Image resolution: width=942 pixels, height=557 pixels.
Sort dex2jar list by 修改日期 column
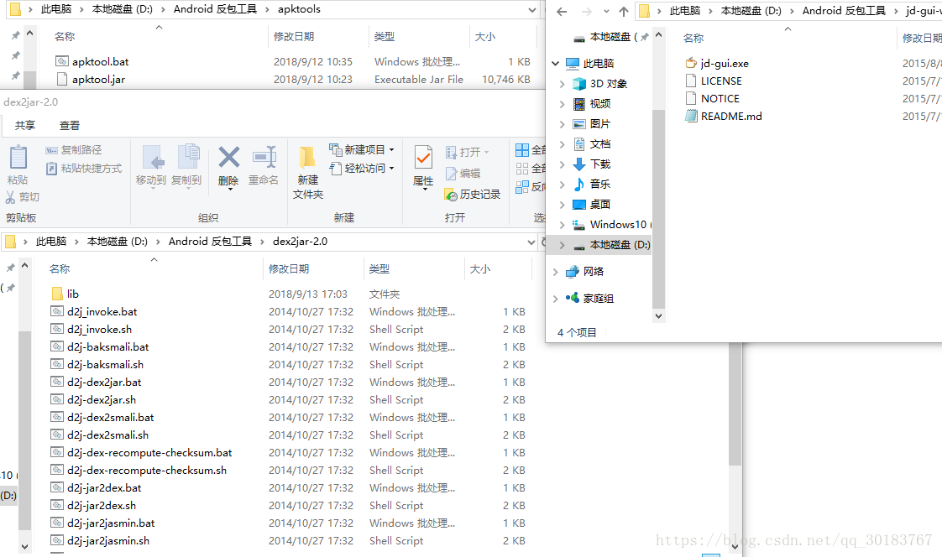289,269
